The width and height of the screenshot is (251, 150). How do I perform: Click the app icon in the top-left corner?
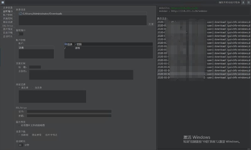coord(3,2)
